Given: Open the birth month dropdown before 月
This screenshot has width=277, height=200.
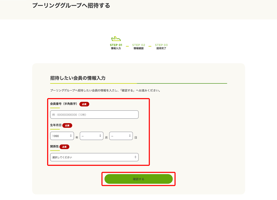Looking at the screenshot, I should click(x=92, y=136).
